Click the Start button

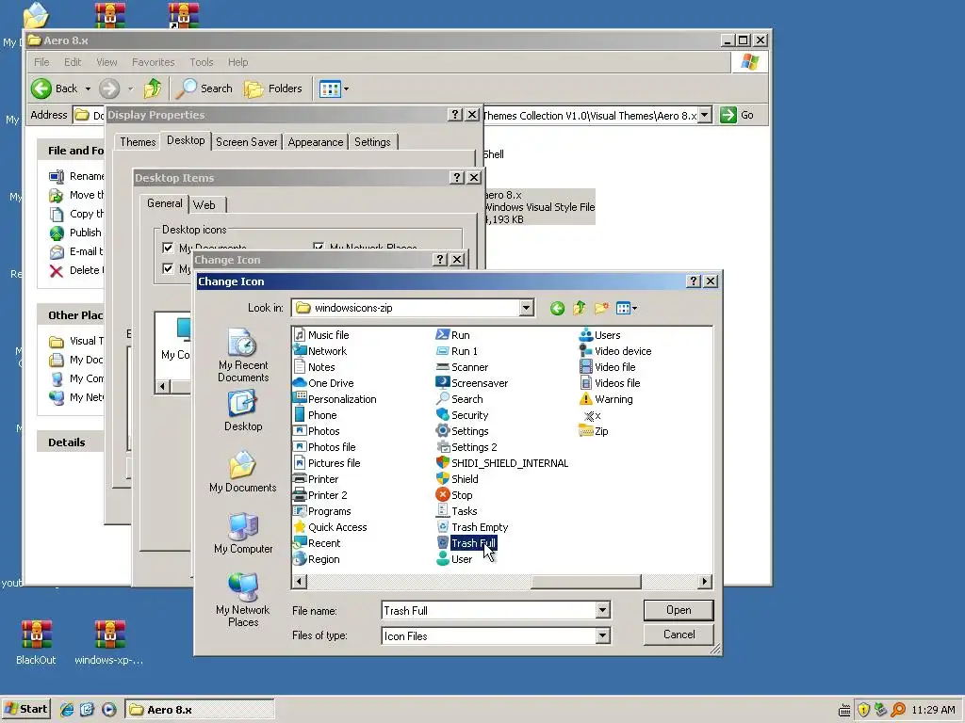(x=25, y=710)
